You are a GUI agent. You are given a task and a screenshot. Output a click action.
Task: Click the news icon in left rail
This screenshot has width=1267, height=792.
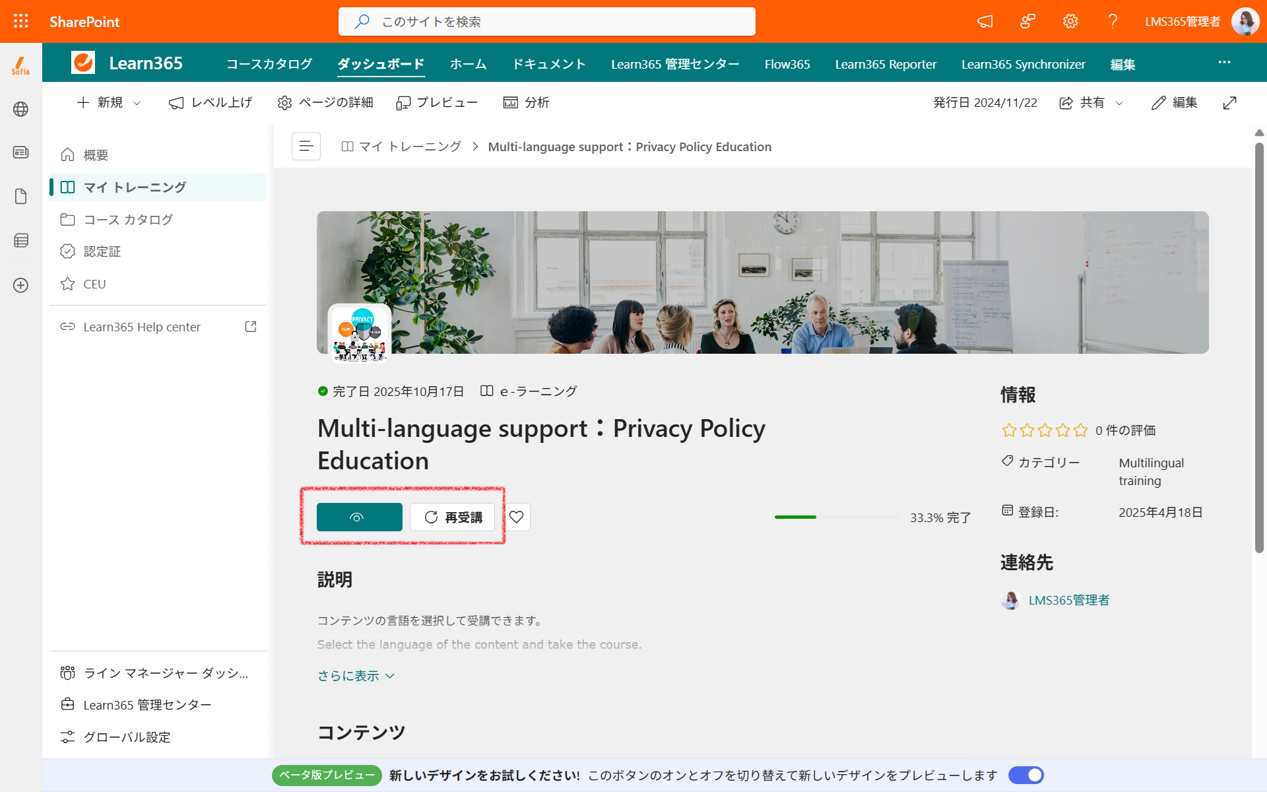[x=20, y=152]
